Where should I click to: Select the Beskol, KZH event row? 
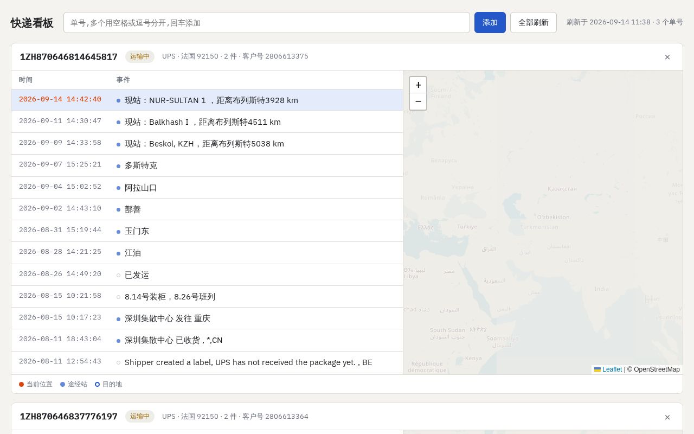pos(207,144)
